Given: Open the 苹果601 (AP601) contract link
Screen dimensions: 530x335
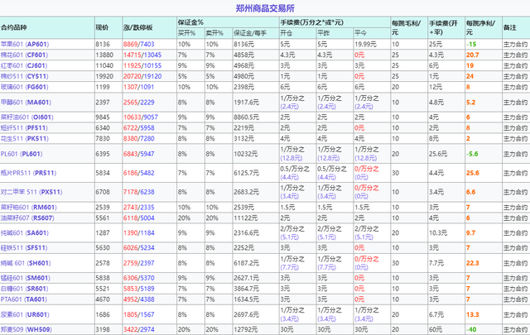Looking at the screenshot, I should click(x=25, y=44).
